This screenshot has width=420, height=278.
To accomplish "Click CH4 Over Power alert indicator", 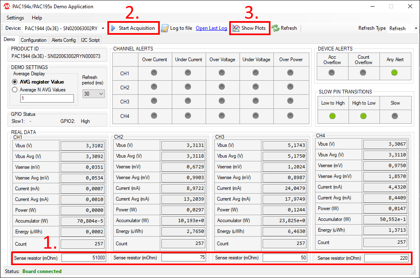I will [x=290, y=115].
